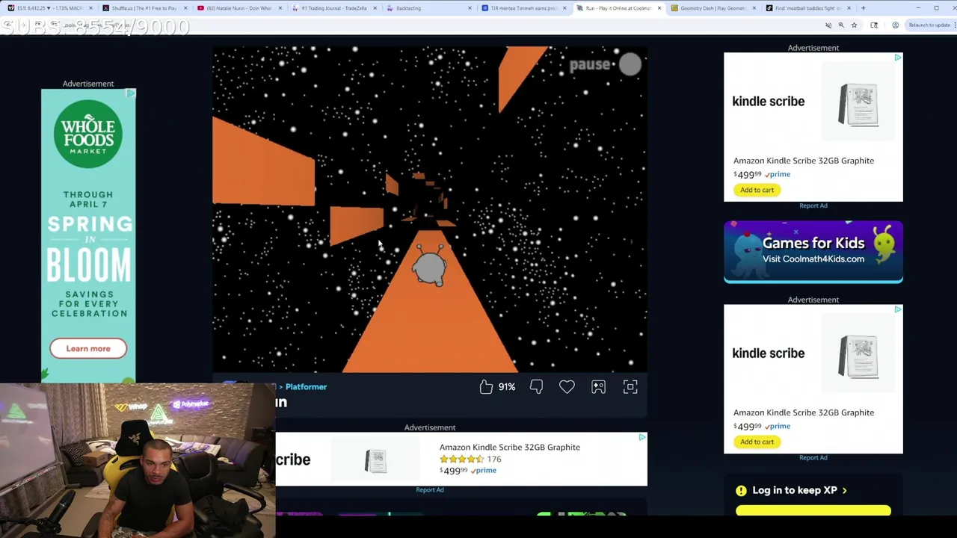
Task: Close the Whole Foods ad with its AdChoices icon
Action: pyautogui.click(x=131, y=93)
